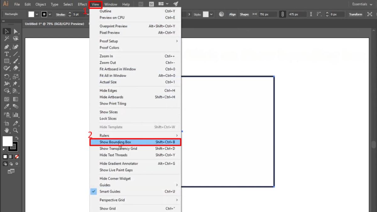Select the Direct Selection tool
Image resolution: width=377 pixels, height=212 pixels.
pyautogui.click(x=15, y=31)
